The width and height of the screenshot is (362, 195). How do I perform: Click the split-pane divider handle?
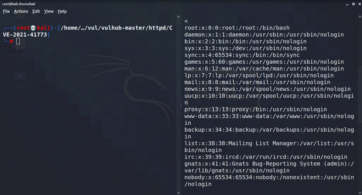click(x=181, y=105)
